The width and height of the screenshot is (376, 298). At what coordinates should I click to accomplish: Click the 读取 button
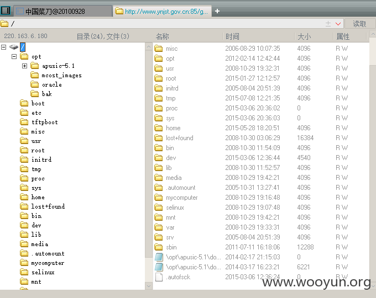click(x=359, y=24)
